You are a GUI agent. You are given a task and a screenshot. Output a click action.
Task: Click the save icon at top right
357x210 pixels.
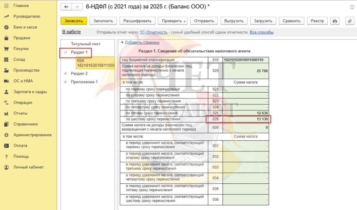click(352, 7)
